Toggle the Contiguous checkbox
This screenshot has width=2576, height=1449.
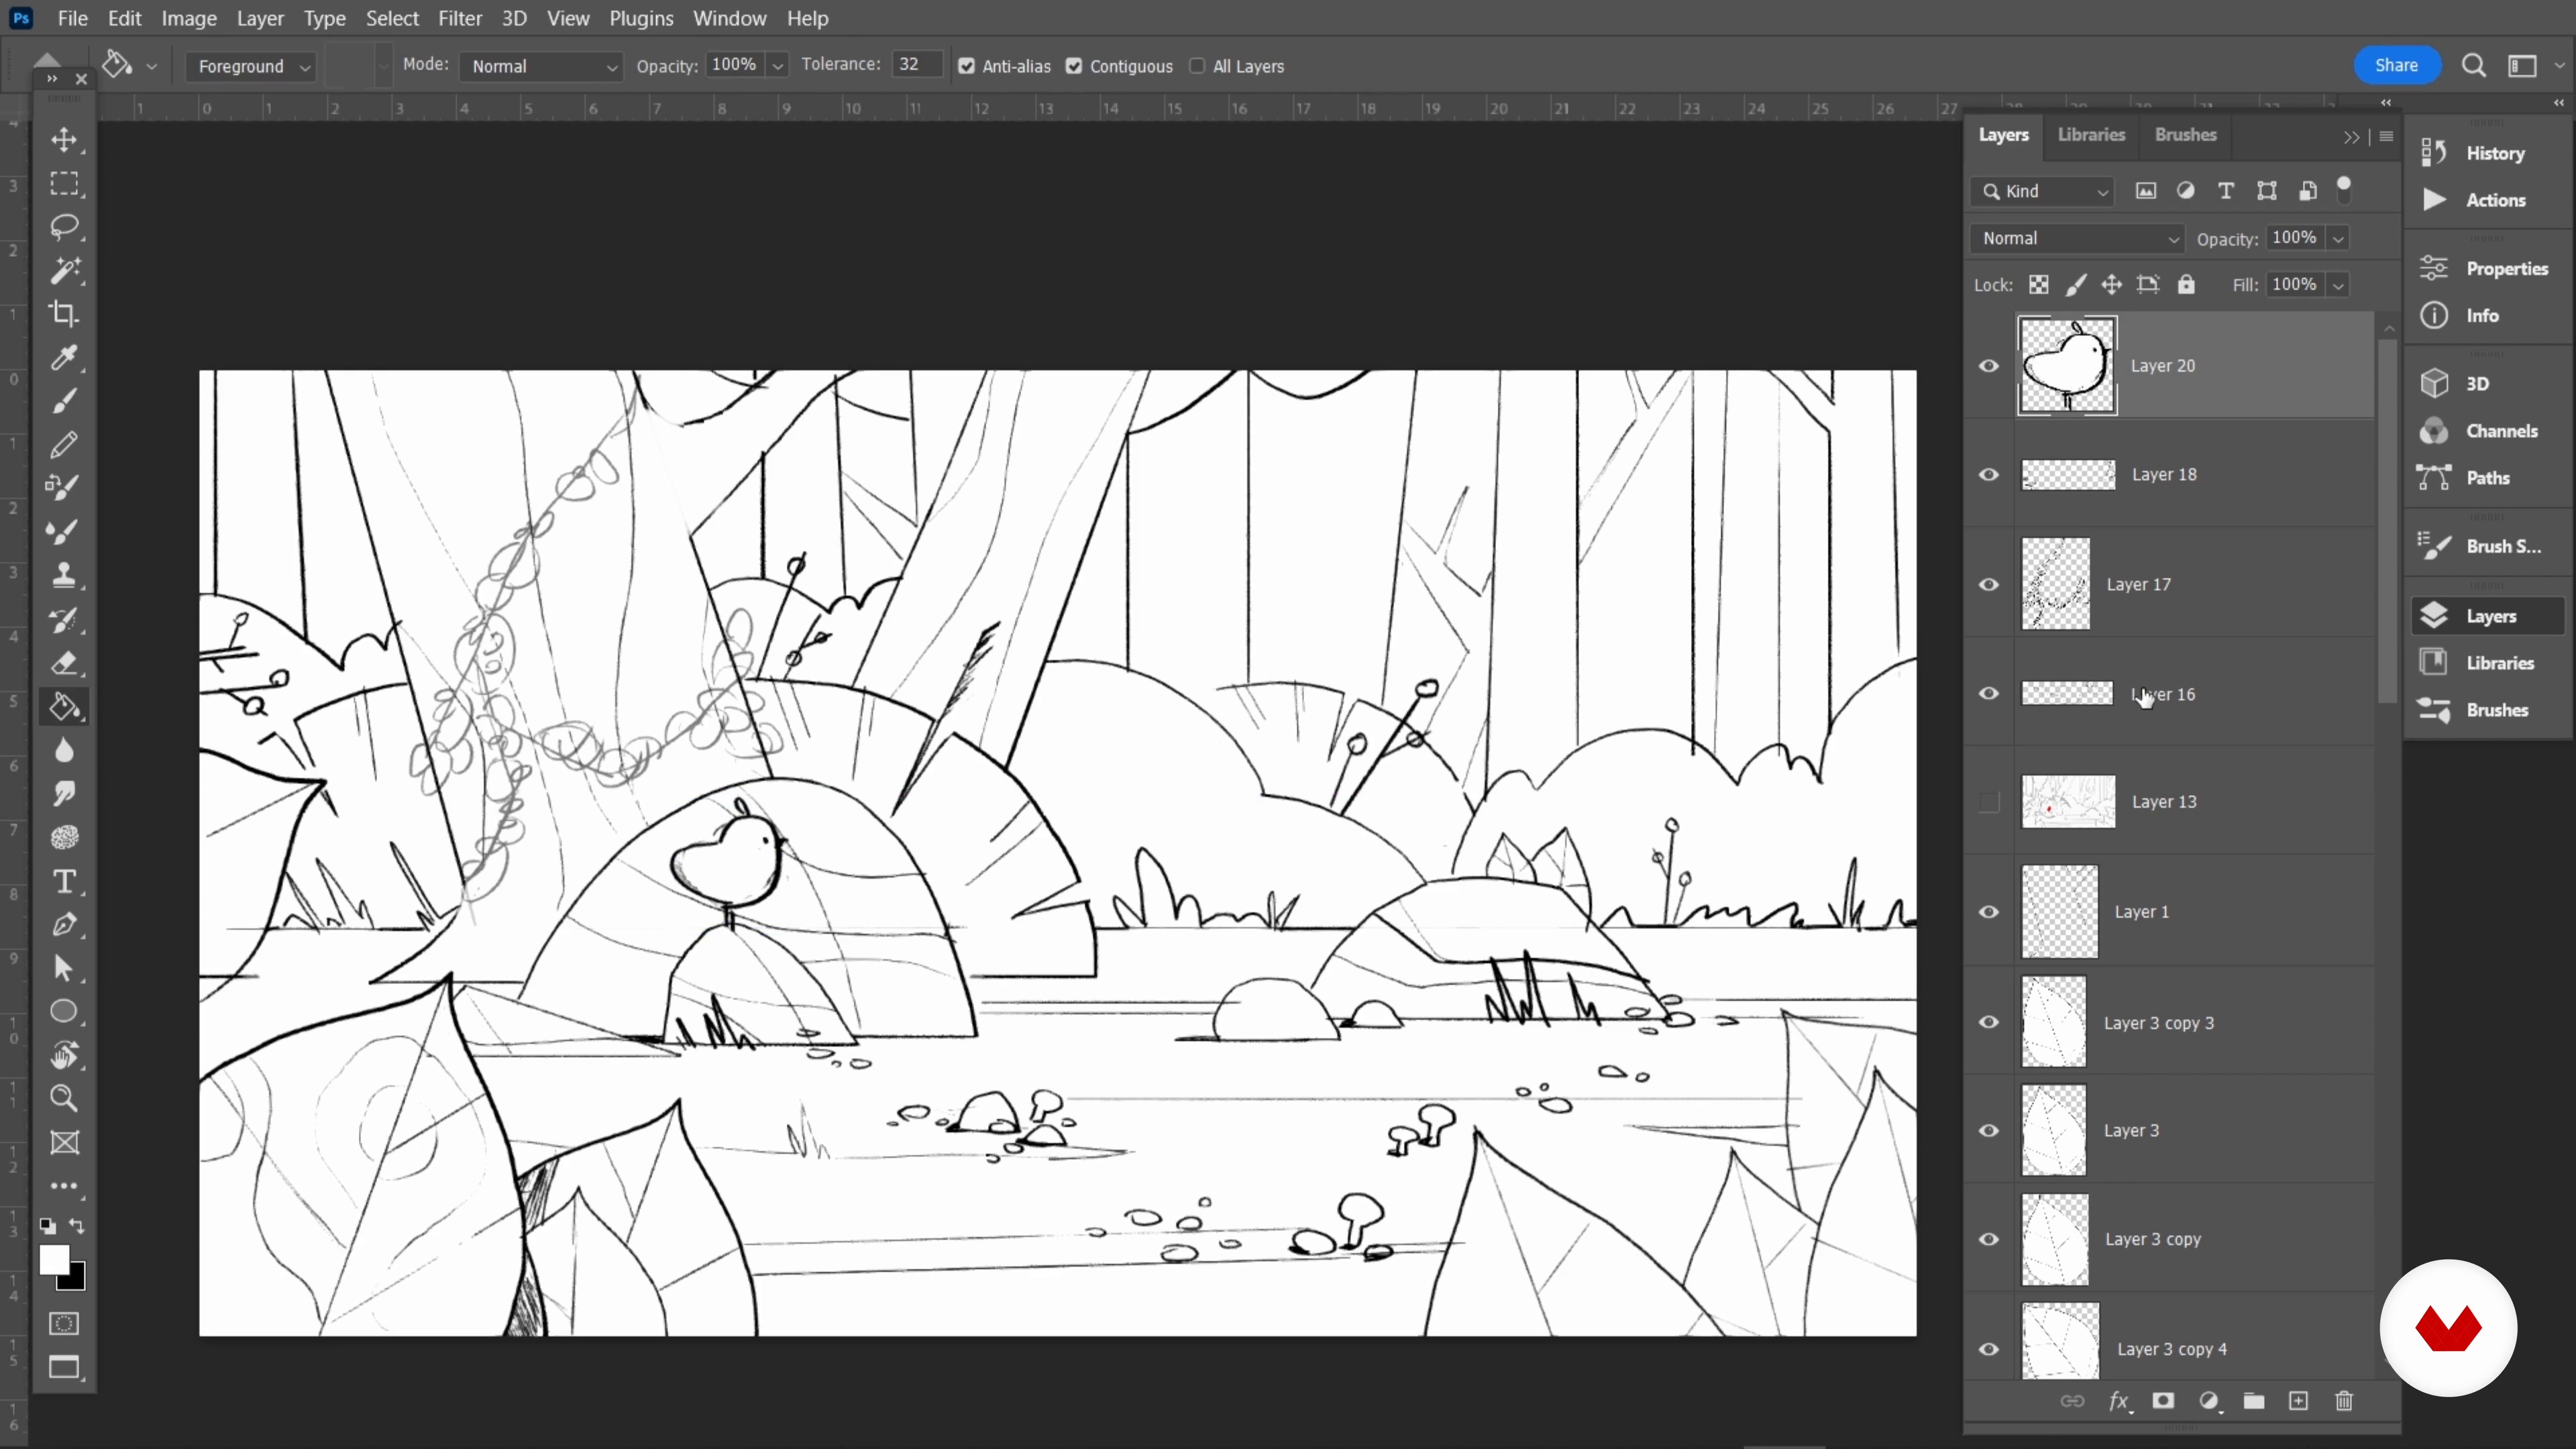pos(1074,66)
